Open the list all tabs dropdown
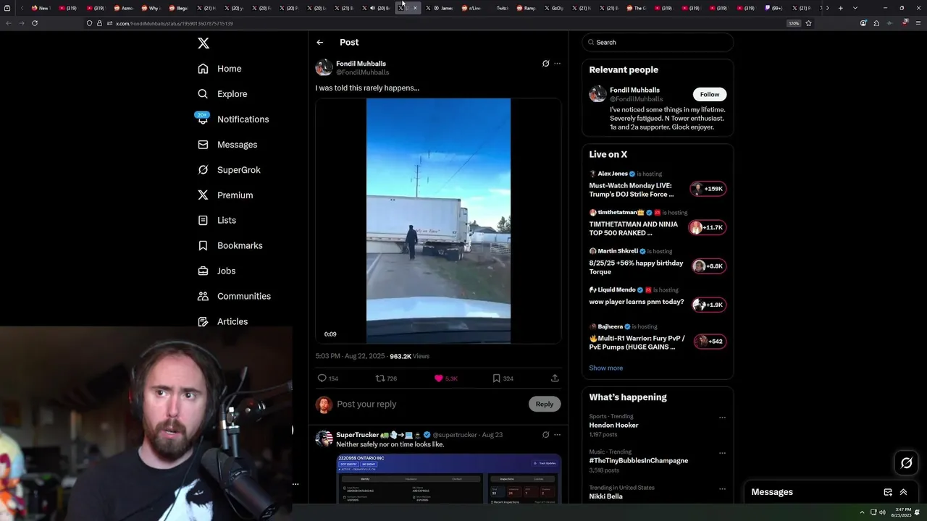Screen dimensions: 927x521 pos(855,8)
